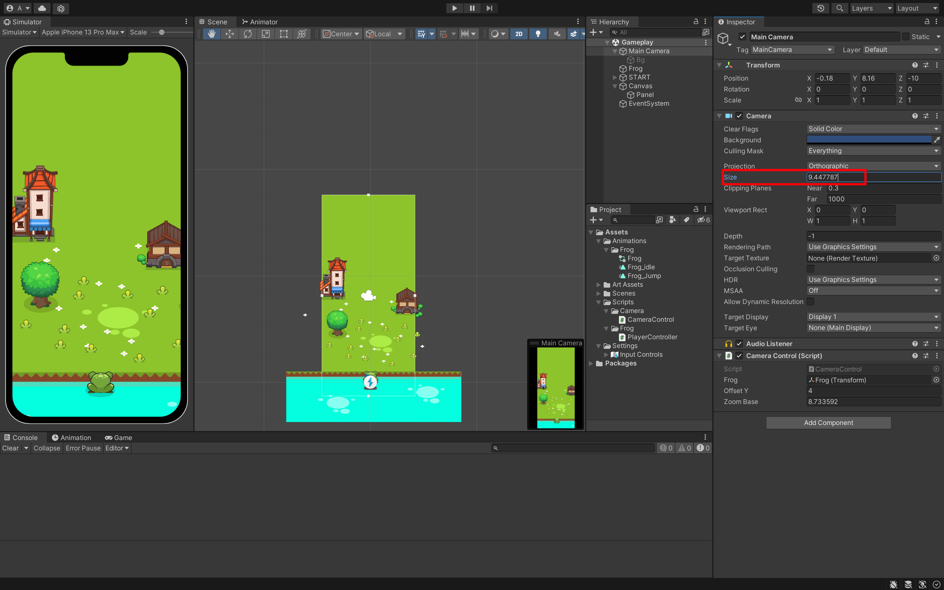Switch to the Game tab
Image resolution: width=944 pixels, height=590 pixels.
coord(119,438)
